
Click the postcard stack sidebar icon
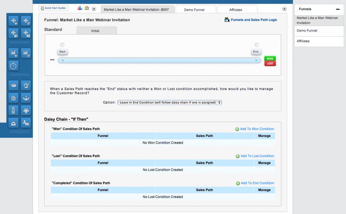coord(26,85)
